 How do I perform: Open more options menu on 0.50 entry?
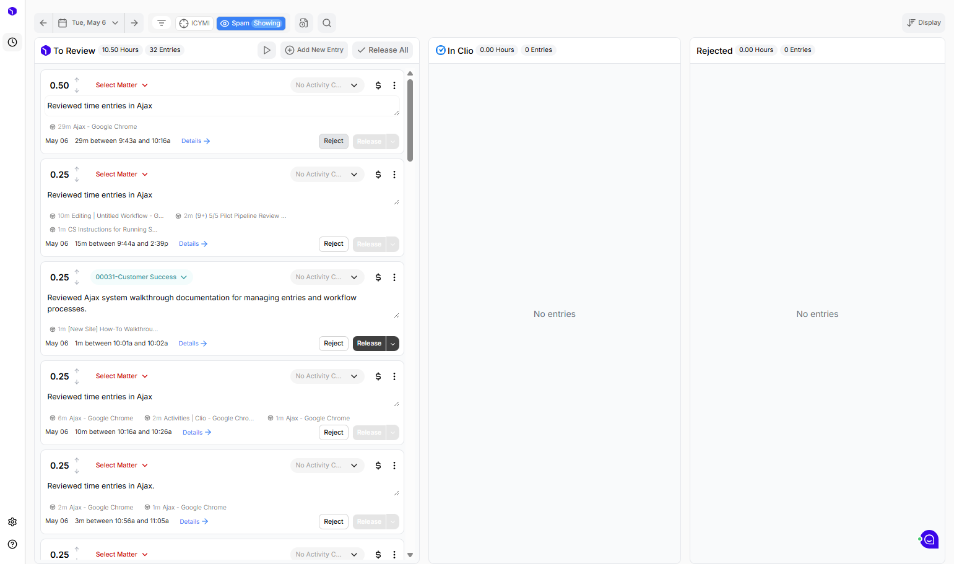pos(394,85)
